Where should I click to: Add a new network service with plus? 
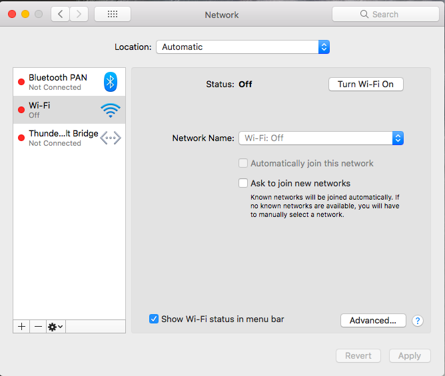(21, 327)
